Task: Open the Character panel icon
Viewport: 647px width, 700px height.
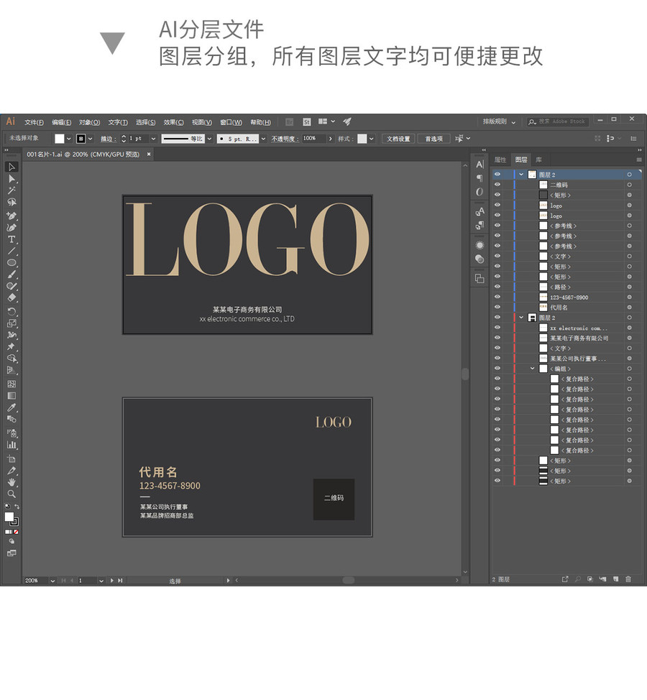Action: point(479,165)
